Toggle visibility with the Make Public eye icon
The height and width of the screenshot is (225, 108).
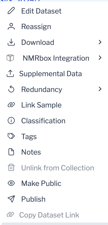[11, 183]
